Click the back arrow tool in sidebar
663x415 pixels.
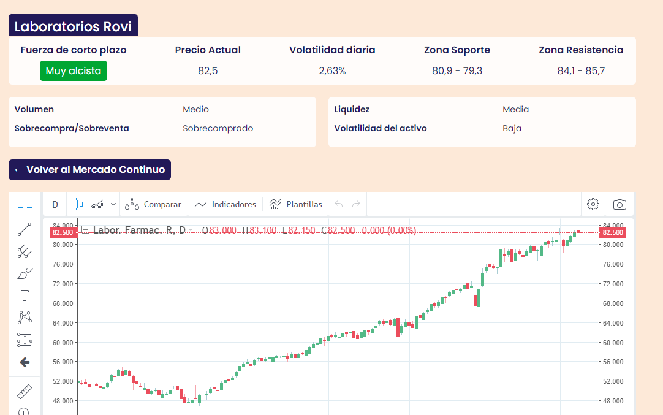(x=25, y=362)
